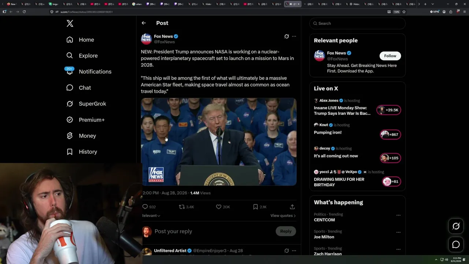Open Chat from the sidebar

click(x=78, y=88)
